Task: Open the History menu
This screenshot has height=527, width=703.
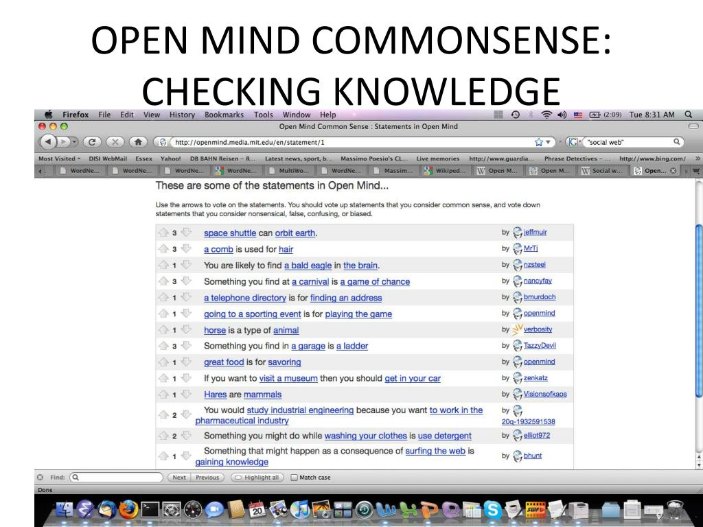Action: [x=182, y=115]
